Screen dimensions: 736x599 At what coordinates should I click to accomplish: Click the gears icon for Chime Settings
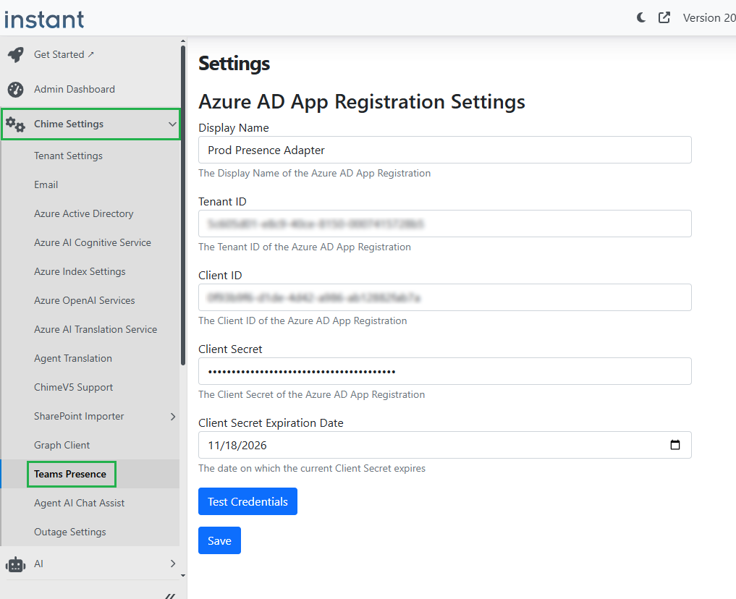point(15,124)
